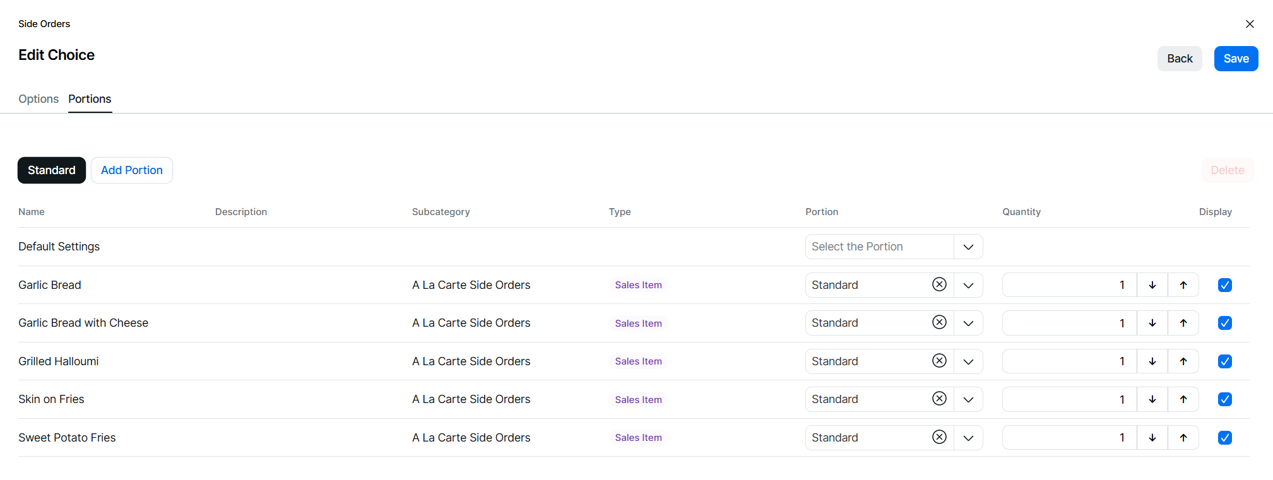Screen dimensions: 1273x480
Task: Open Default Settings portion dropdown
Action: point(968,247)
